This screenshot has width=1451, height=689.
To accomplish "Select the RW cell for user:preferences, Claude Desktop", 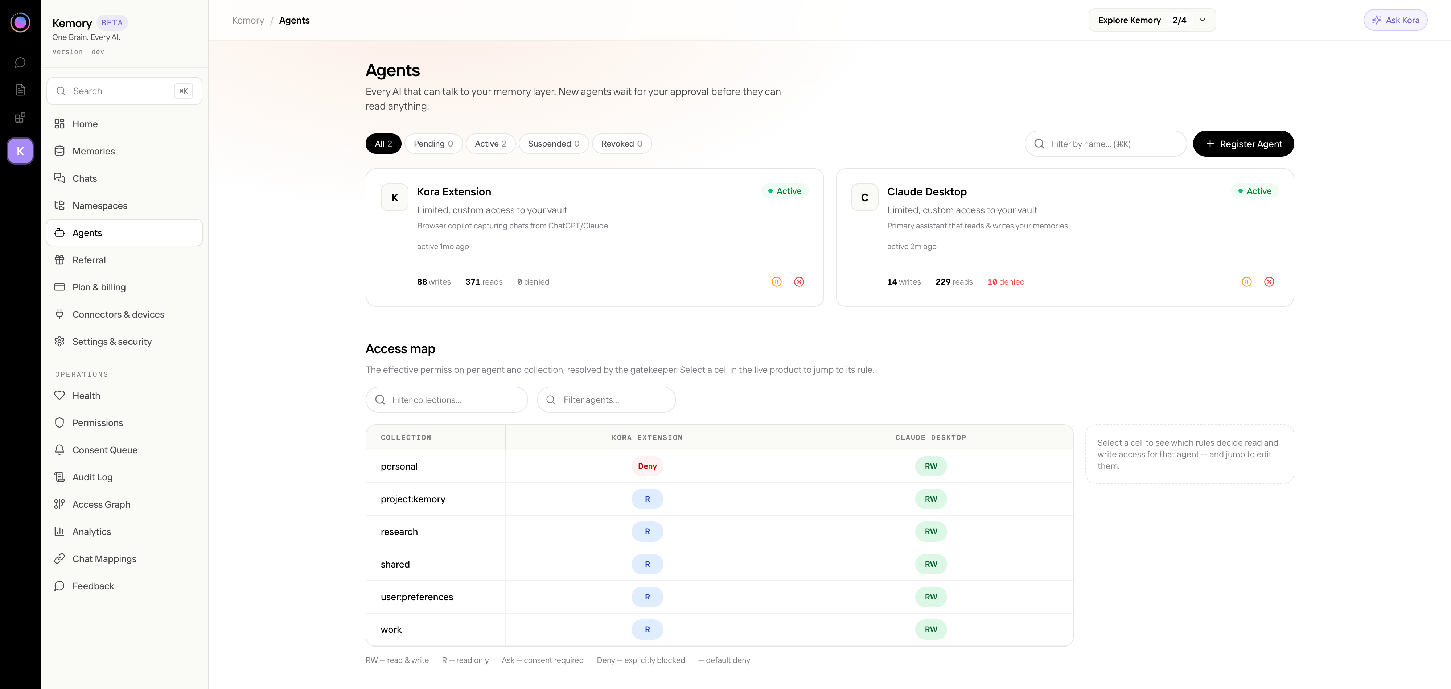I will 931,597.
